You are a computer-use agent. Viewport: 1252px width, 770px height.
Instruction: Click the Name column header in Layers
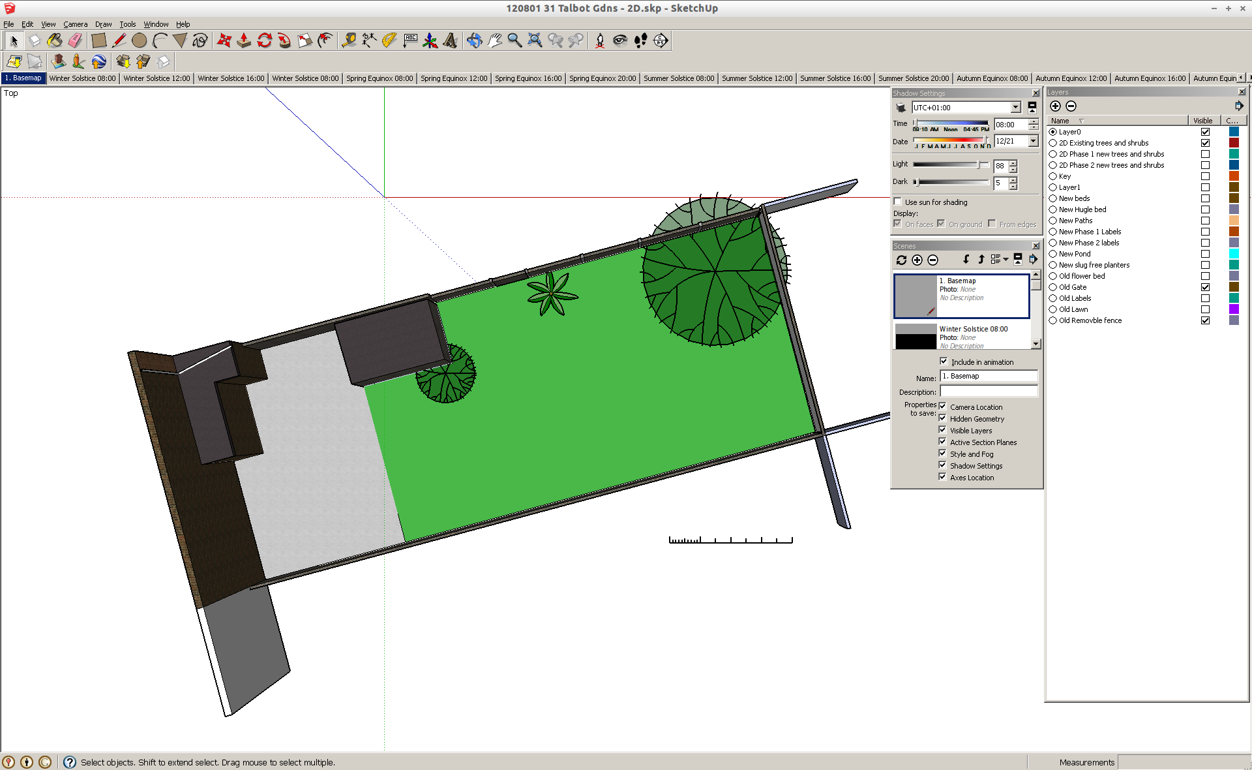(1060, 121)
